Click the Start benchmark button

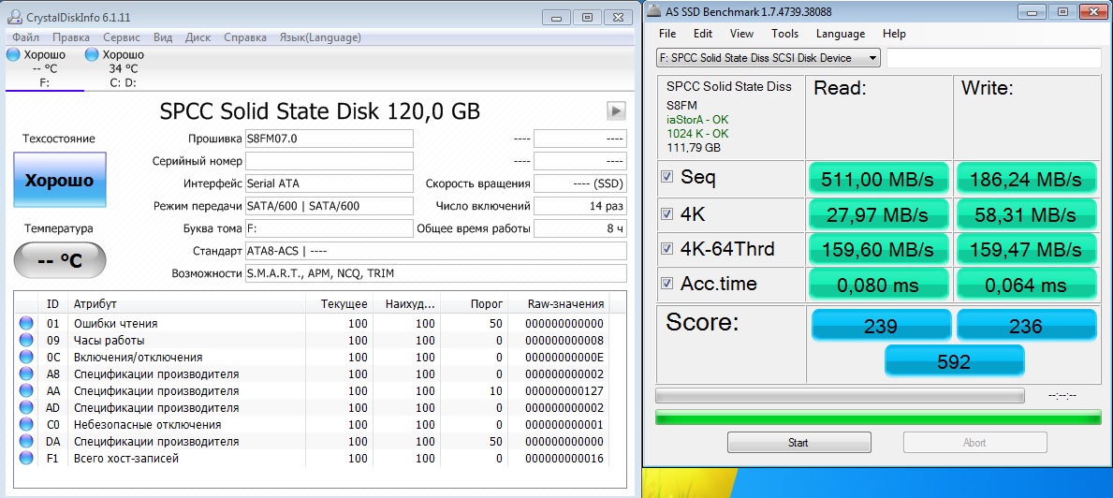[x=798, y=443]
